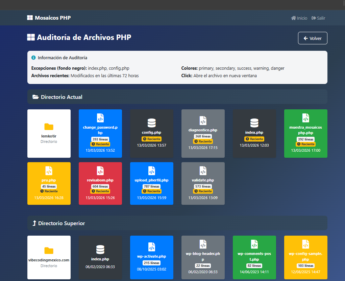
Task: Click the yellow pru.php file icon
Action: tap(49, 171)
